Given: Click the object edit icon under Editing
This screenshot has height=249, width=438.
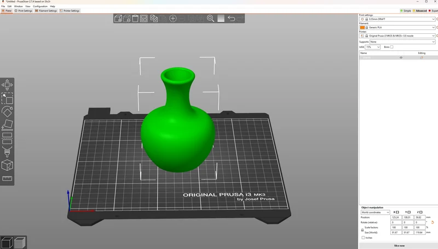Looking at the screenshot, I should [x=422, y=58].
